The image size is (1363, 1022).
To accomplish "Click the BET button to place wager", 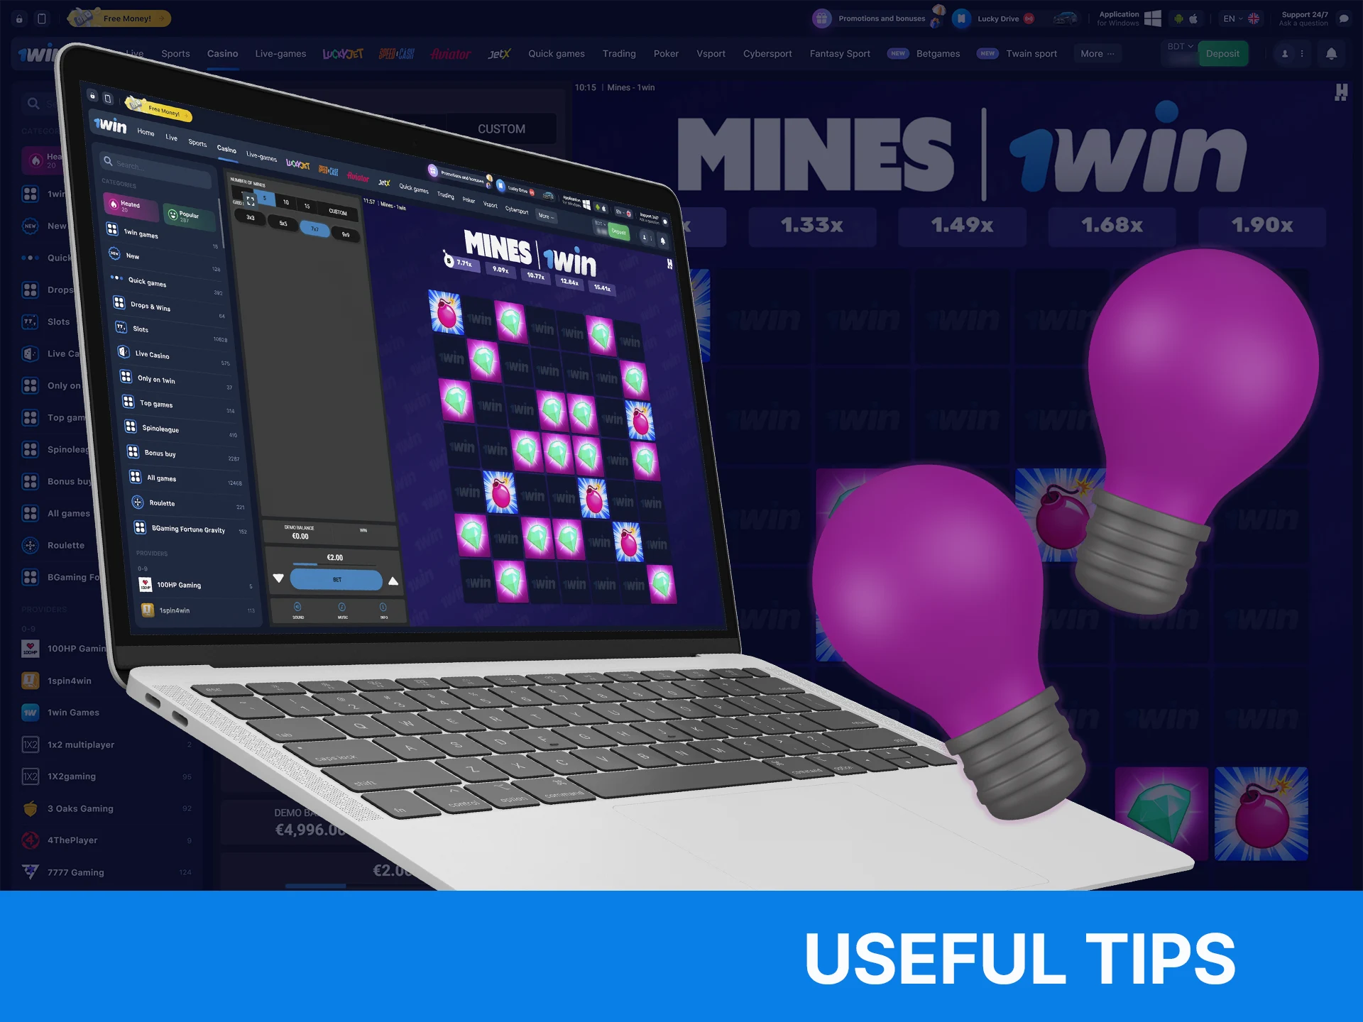I will point(337,578).
